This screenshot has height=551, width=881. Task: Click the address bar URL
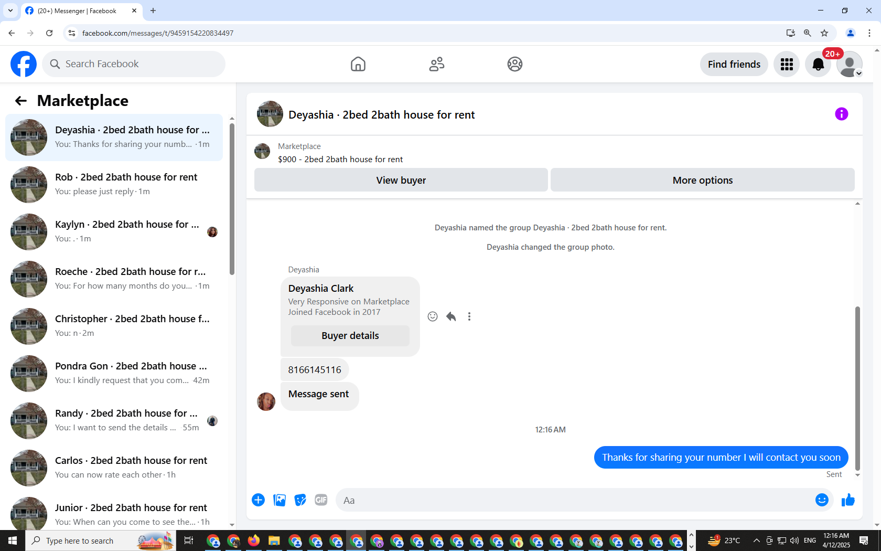[x=158, y=33]
